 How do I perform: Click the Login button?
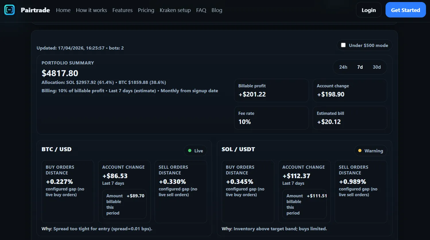tap(369, 10)
